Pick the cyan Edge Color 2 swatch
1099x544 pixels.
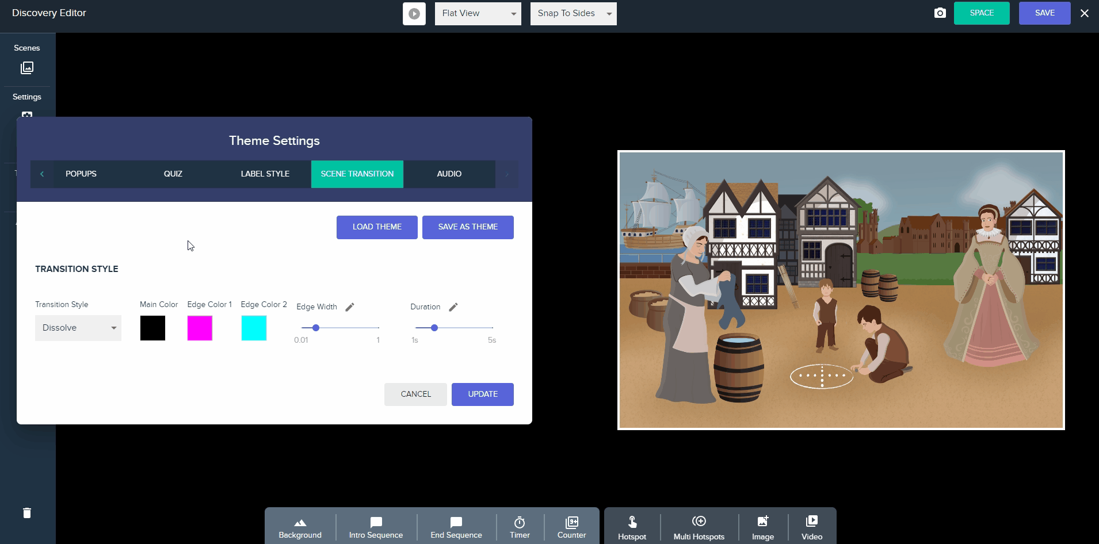coord(254,328)
